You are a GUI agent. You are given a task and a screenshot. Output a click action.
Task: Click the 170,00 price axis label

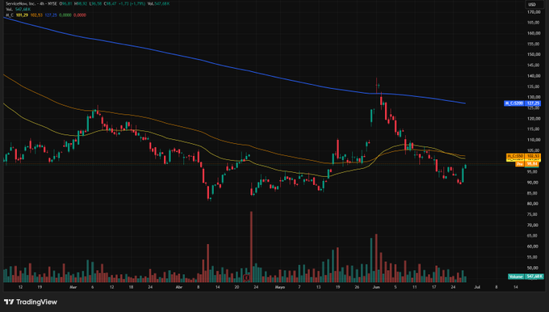tap(534, 12)
